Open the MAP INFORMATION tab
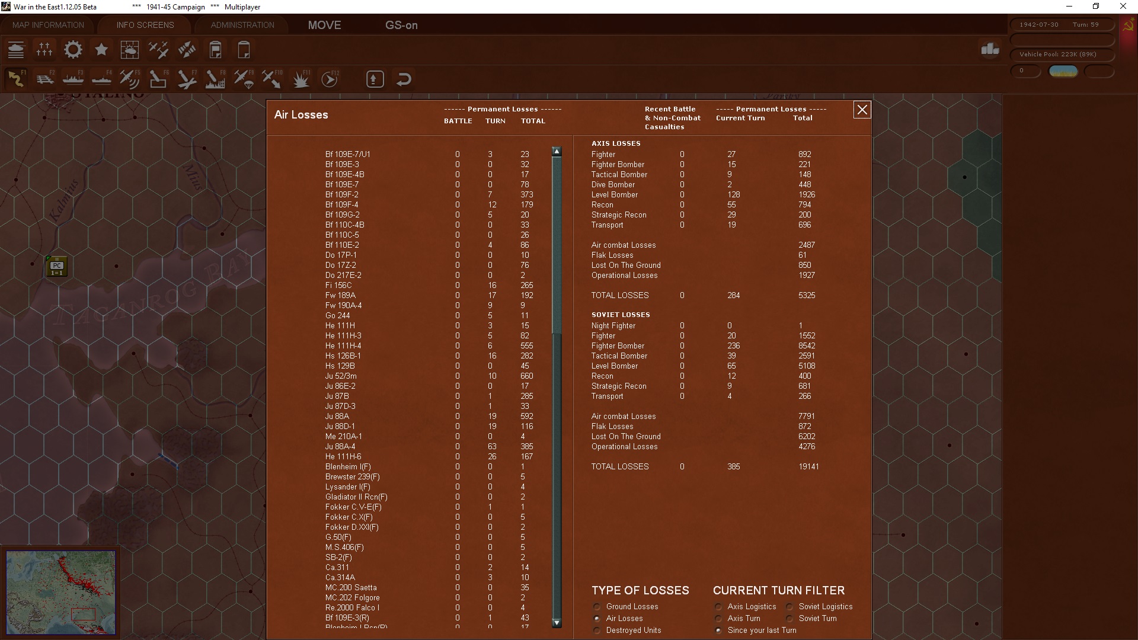 (x=48, y=25)
